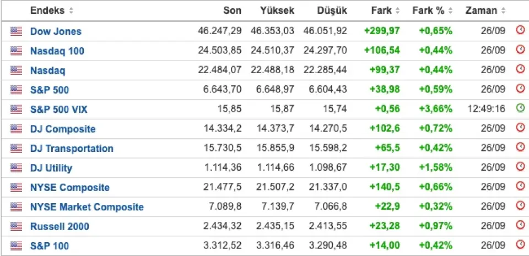Click the Son column header

(x=232, y=10)
